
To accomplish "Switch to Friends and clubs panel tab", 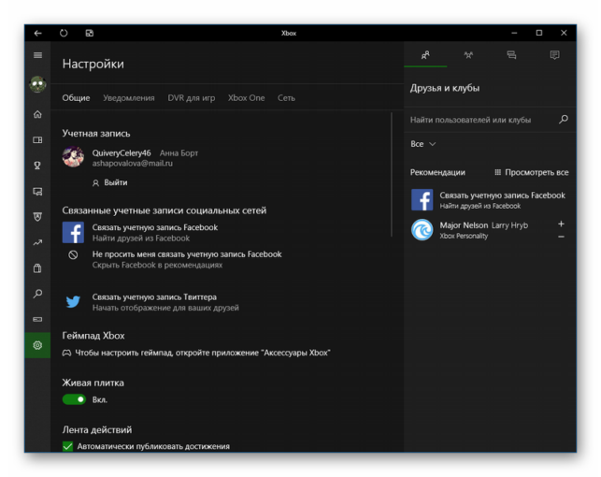I will (425, 55).
